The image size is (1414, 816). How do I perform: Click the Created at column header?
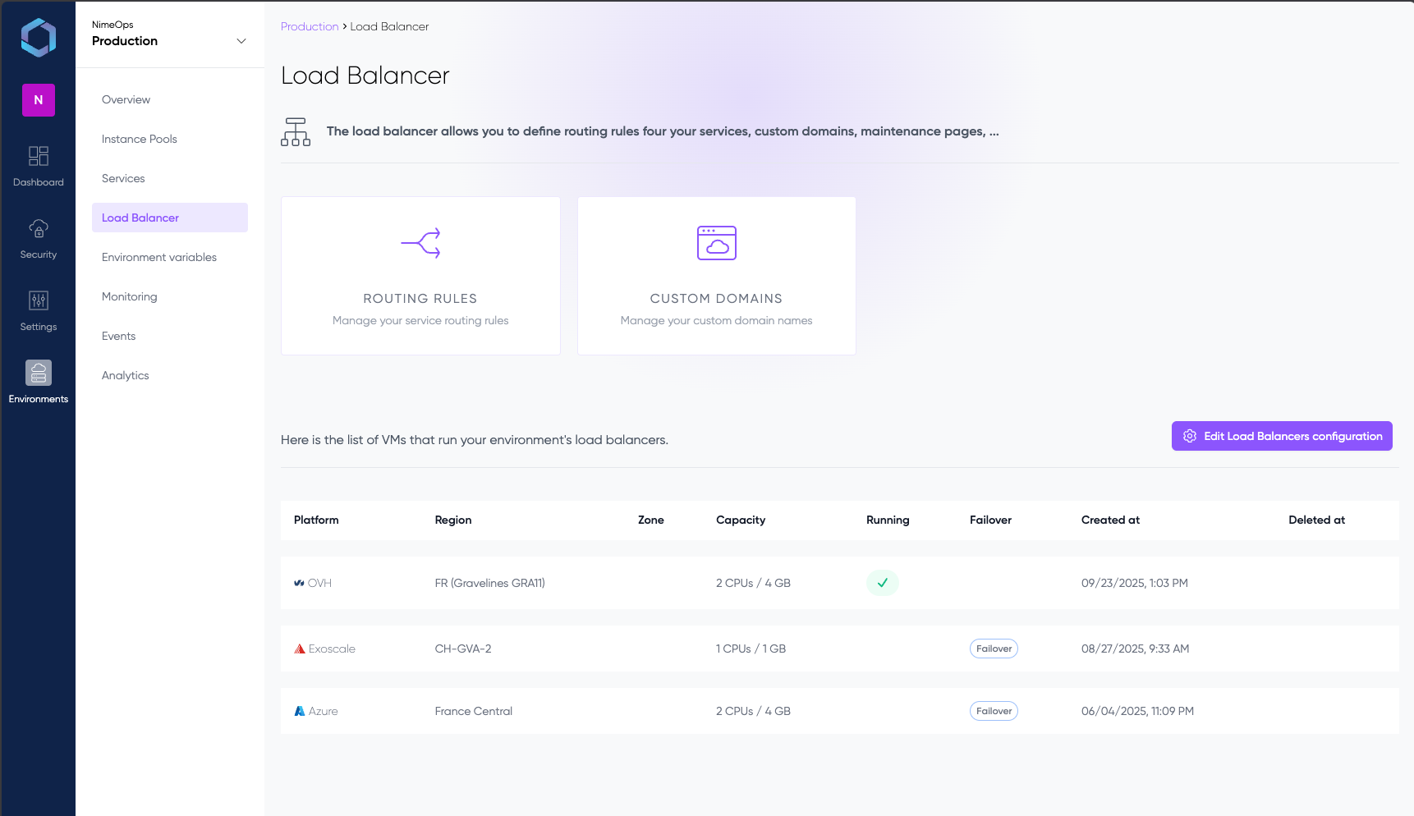1110,520
